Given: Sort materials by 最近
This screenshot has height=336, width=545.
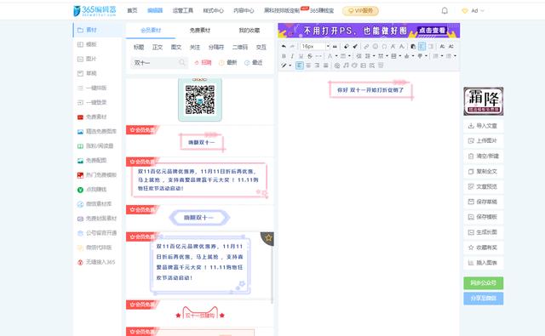Looking at the screenshot, I should coord(254,62).
